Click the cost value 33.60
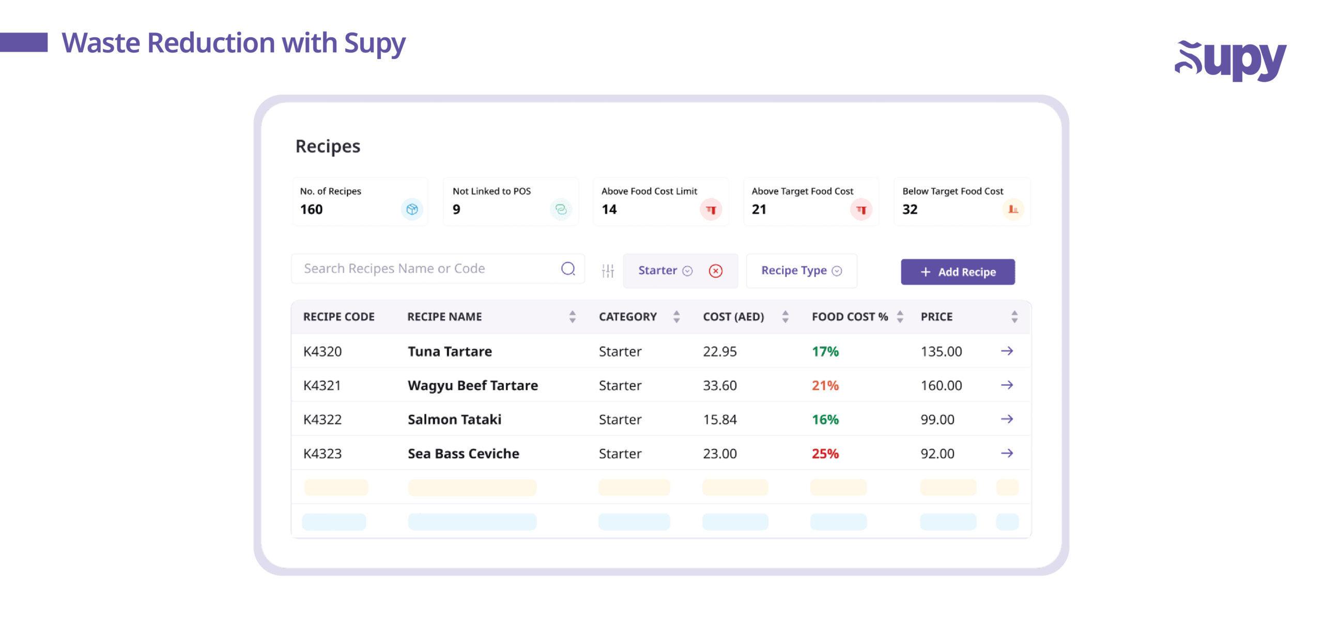The image size is (1323, 618). pyautogui.click(x=720, y=385)
